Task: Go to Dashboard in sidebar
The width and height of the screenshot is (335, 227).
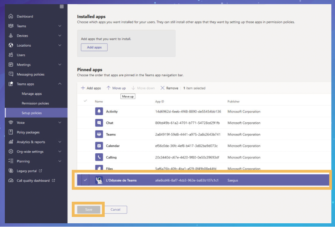Action: point(25,16)
